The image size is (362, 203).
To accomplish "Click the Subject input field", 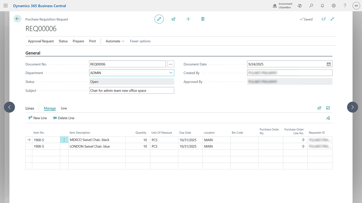I will [132, 91].
